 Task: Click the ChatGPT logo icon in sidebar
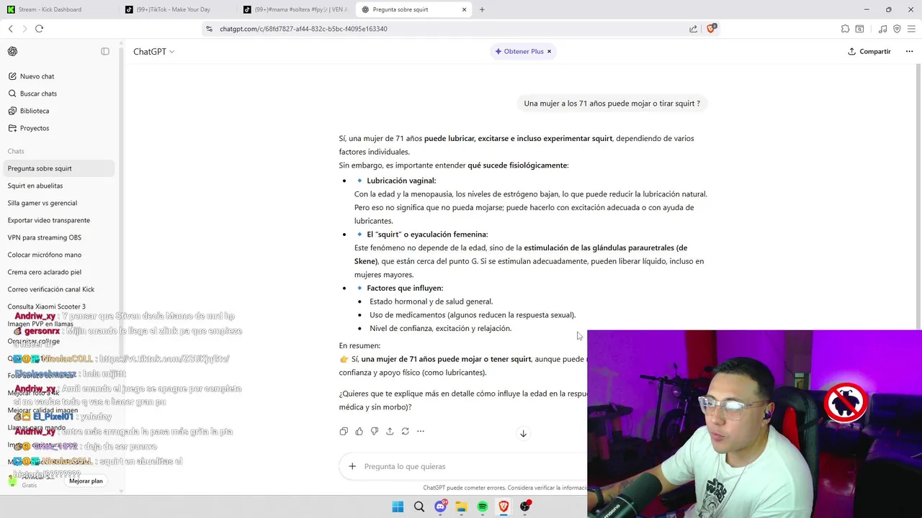[12, 51]
